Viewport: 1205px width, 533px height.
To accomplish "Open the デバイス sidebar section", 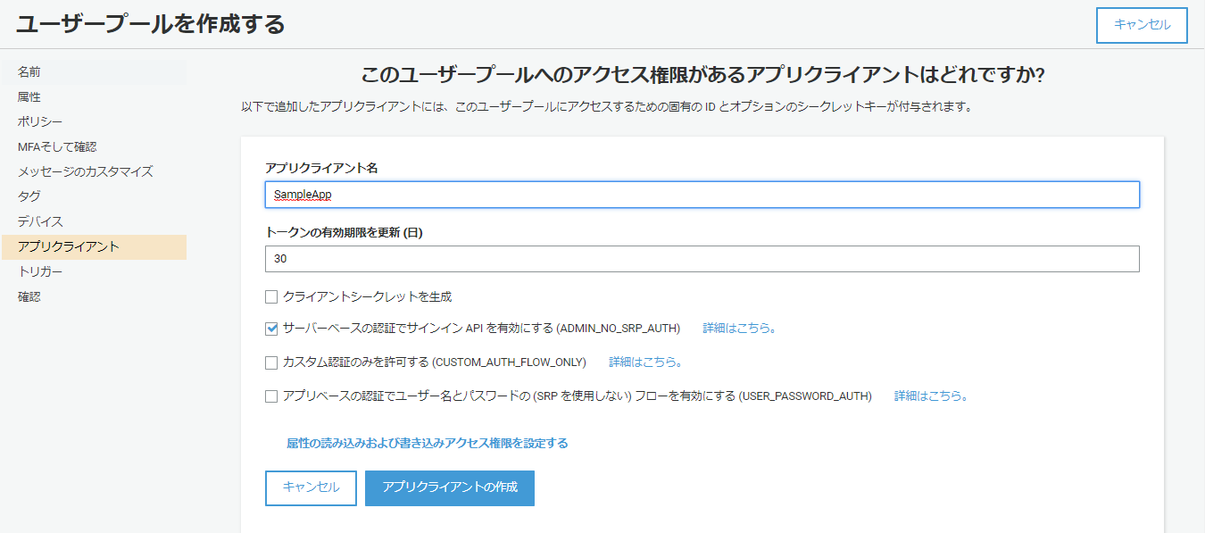I will (x=40, y=221).
